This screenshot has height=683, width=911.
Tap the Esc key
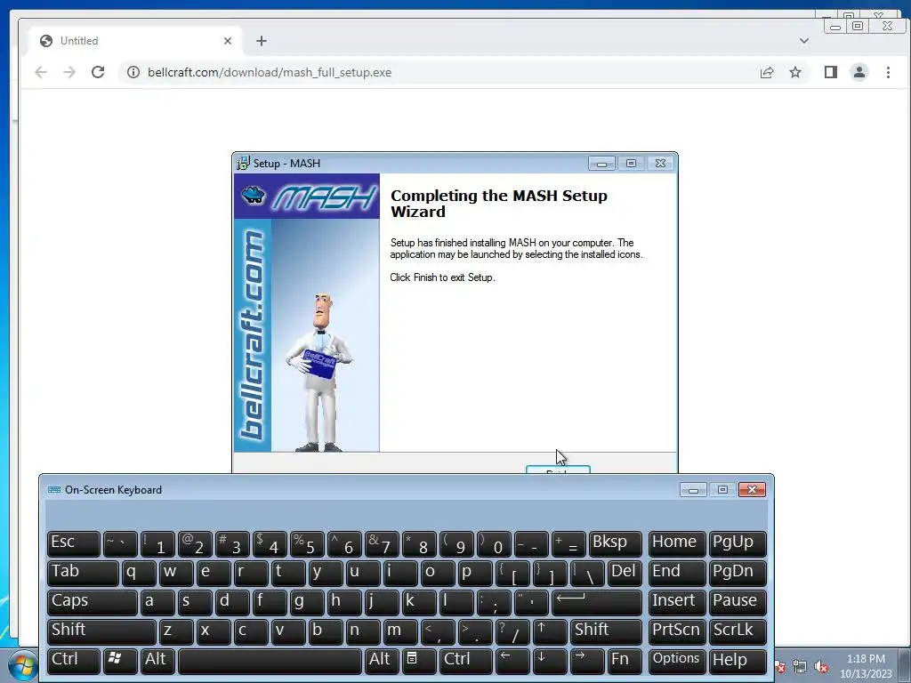[x=74, y=543]
